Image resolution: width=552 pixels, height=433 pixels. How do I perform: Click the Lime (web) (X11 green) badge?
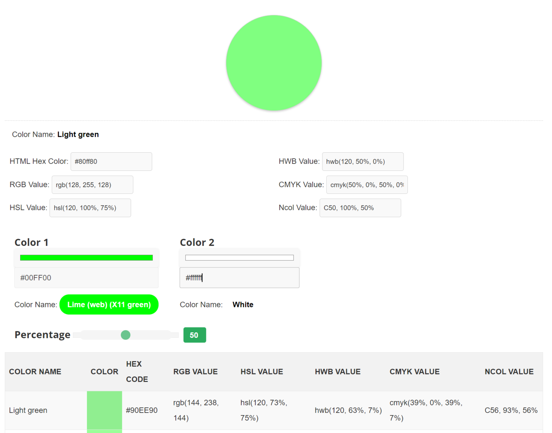tap(109, 304)
